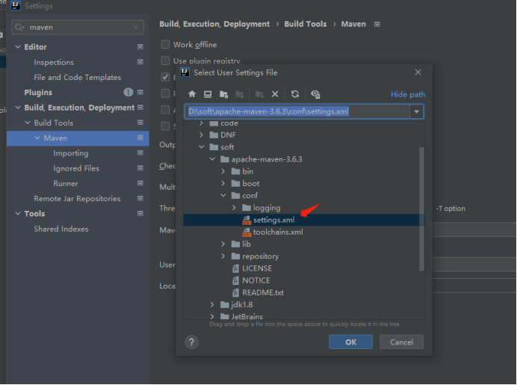Click the search magnifier icon
This screenshot has width=517, height=385.
click(19, 28)
